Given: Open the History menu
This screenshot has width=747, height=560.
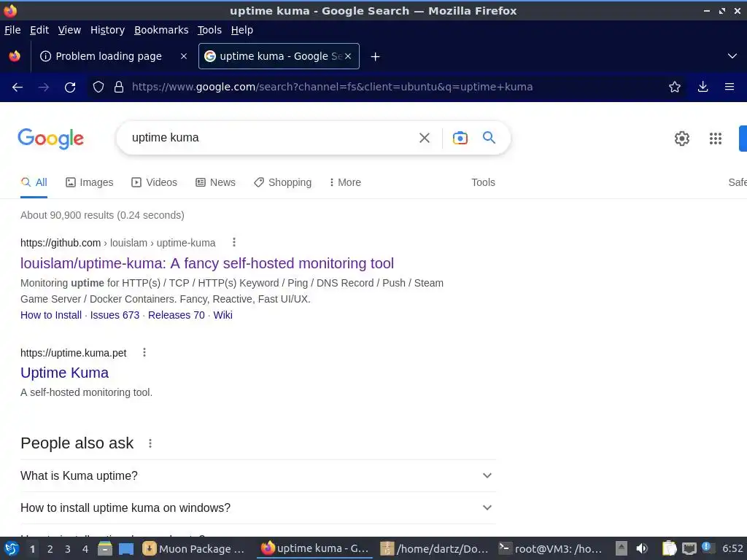Looking at the screenshot, I should [108, 30].
